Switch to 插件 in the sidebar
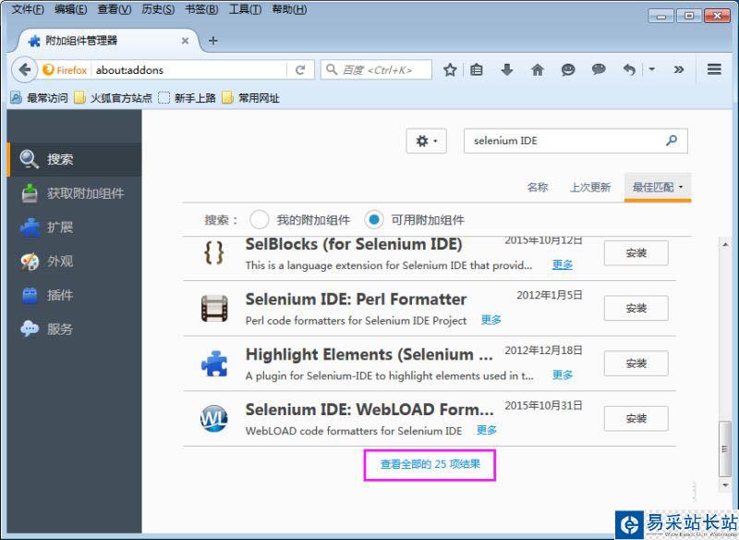The width and height of the screenshot is (739, 540). point(75,295)
